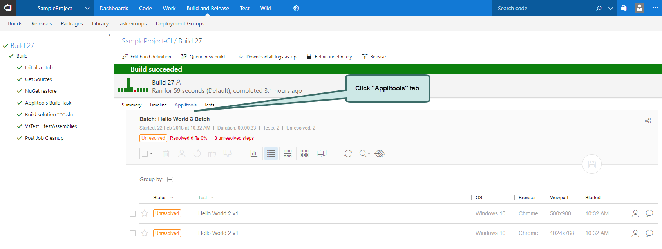
Task: Check the box for the 1024x768 test row
Action: point(133,233)
